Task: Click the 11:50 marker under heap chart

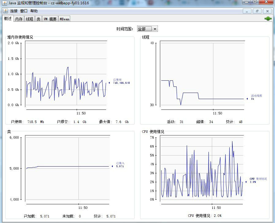Action: 81,113
